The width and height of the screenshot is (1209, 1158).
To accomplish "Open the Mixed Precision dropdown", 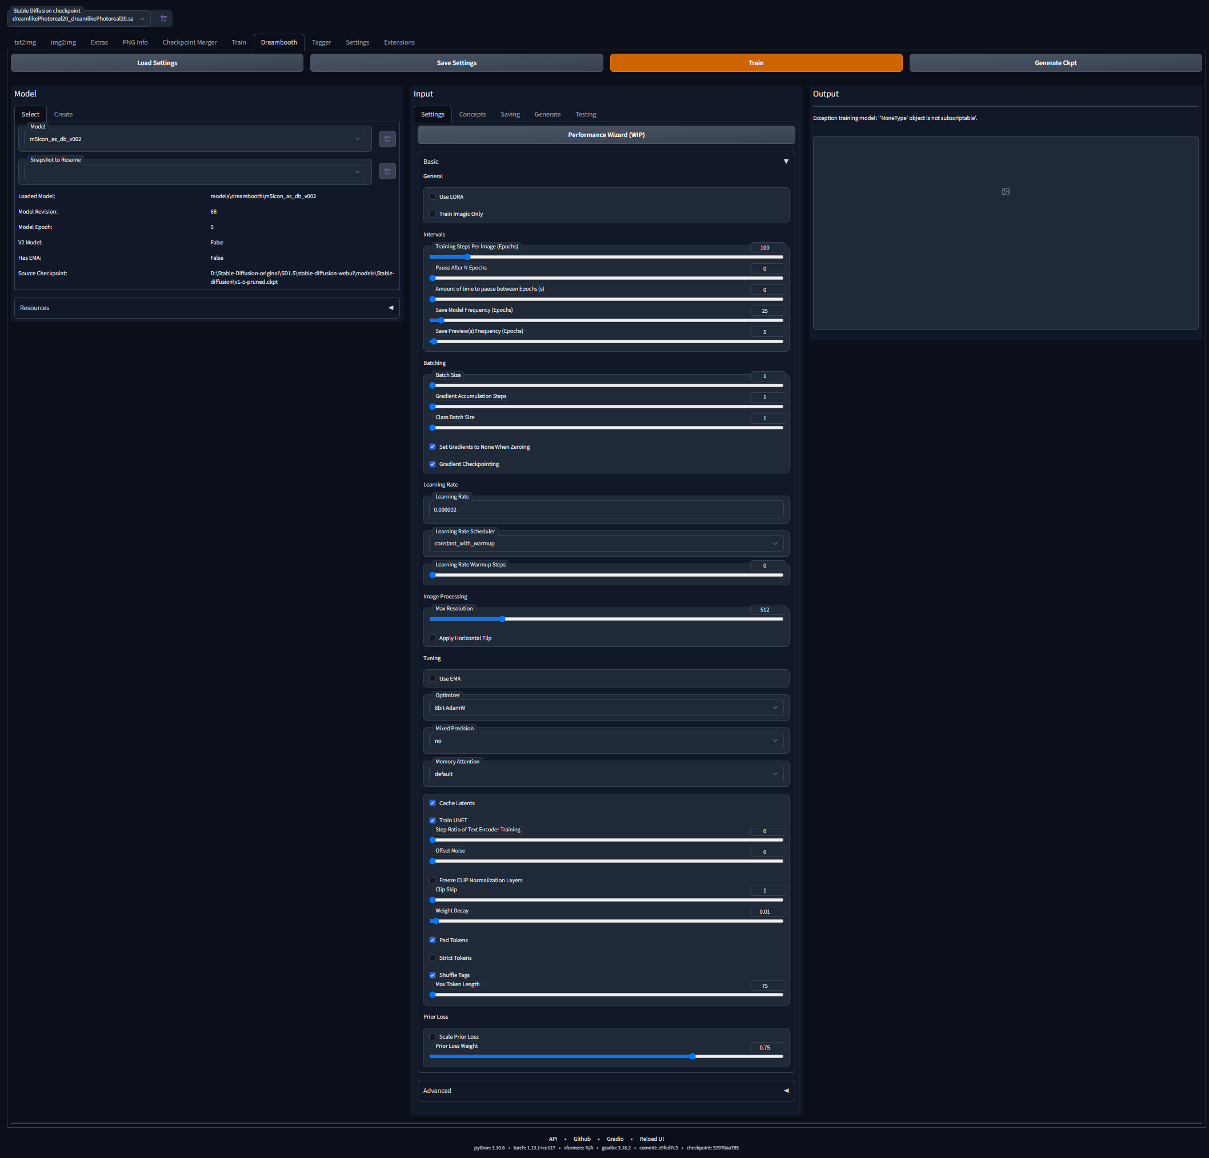I will coord(606,741).
